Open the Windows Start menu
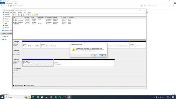The image size is (176, 99). point(2,97)
